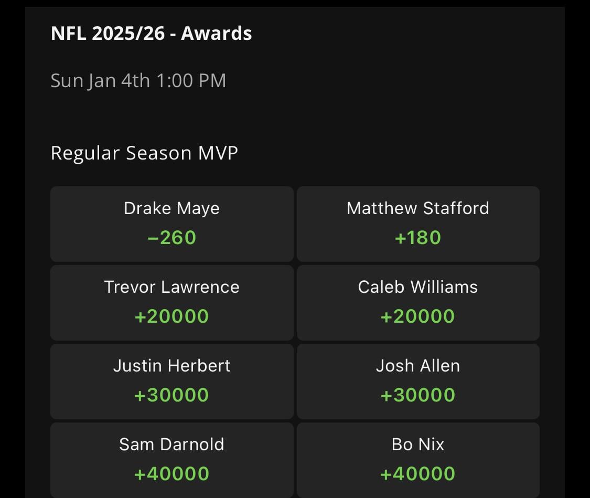
Task: Select the +20000 odds under Trevor Lawrence
Action: [171, 316]
